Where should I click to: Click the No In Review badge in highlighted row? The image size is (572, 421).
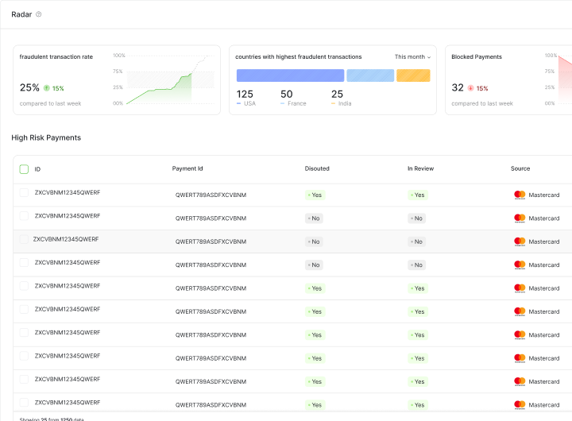pos(416,241)
